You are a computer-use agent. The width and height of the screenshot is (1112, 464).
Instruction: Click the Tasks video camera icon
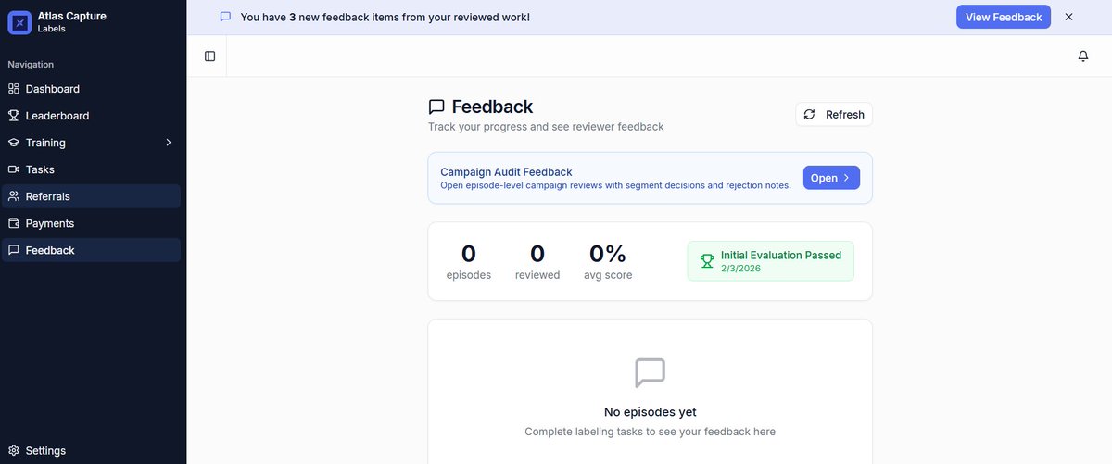click(13, 169)
